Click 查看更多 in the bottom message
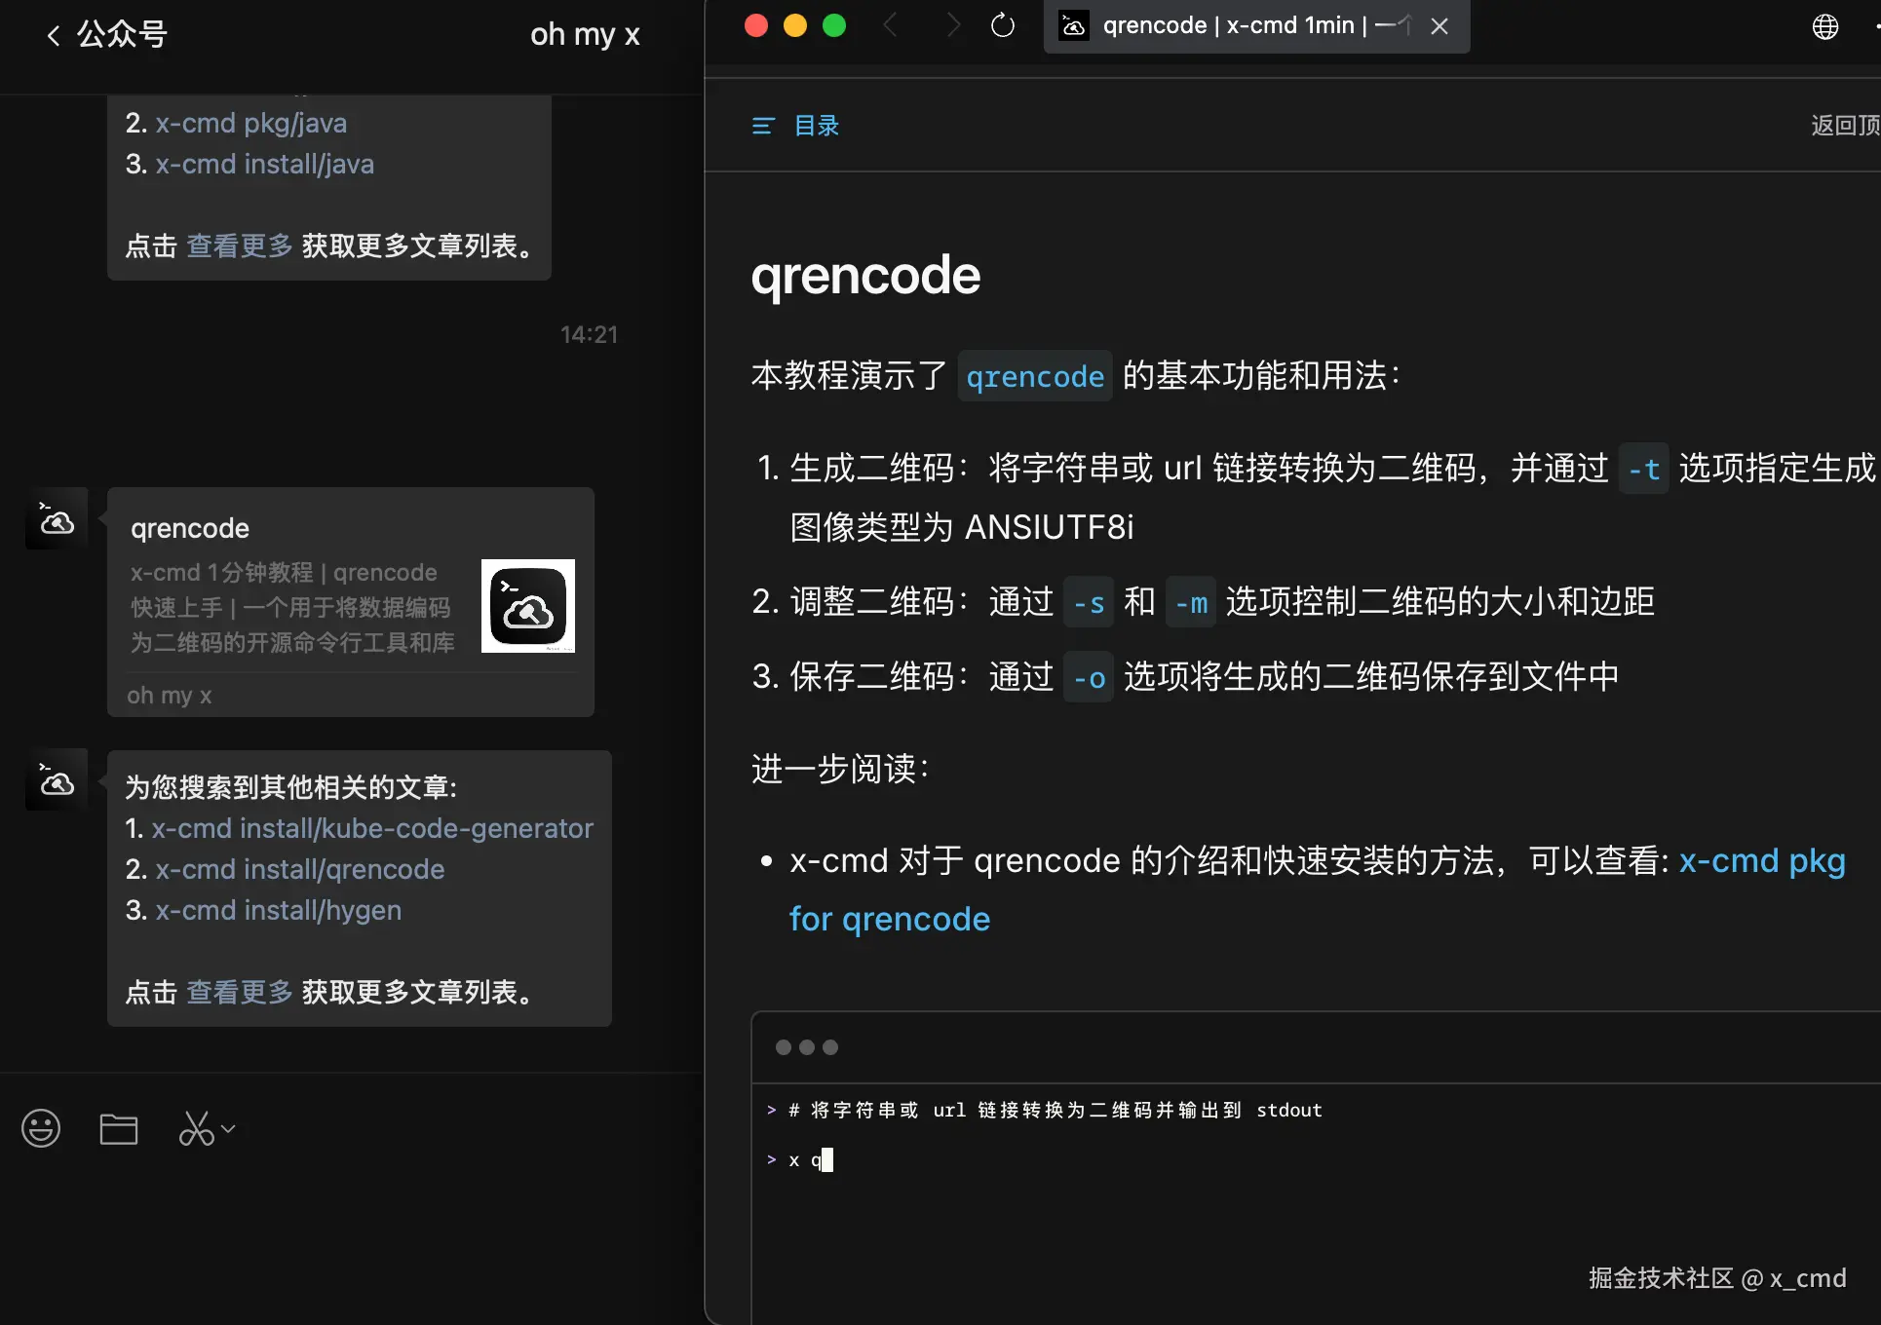The height and width of the screenshot is (1325, 1881). coord(240,992)
